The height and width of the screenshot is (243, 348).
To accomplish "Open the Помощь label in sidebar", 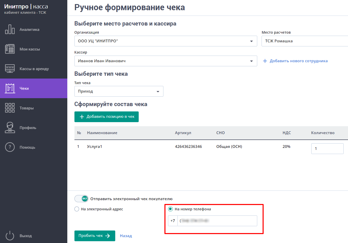I will (x=28, y=147).
